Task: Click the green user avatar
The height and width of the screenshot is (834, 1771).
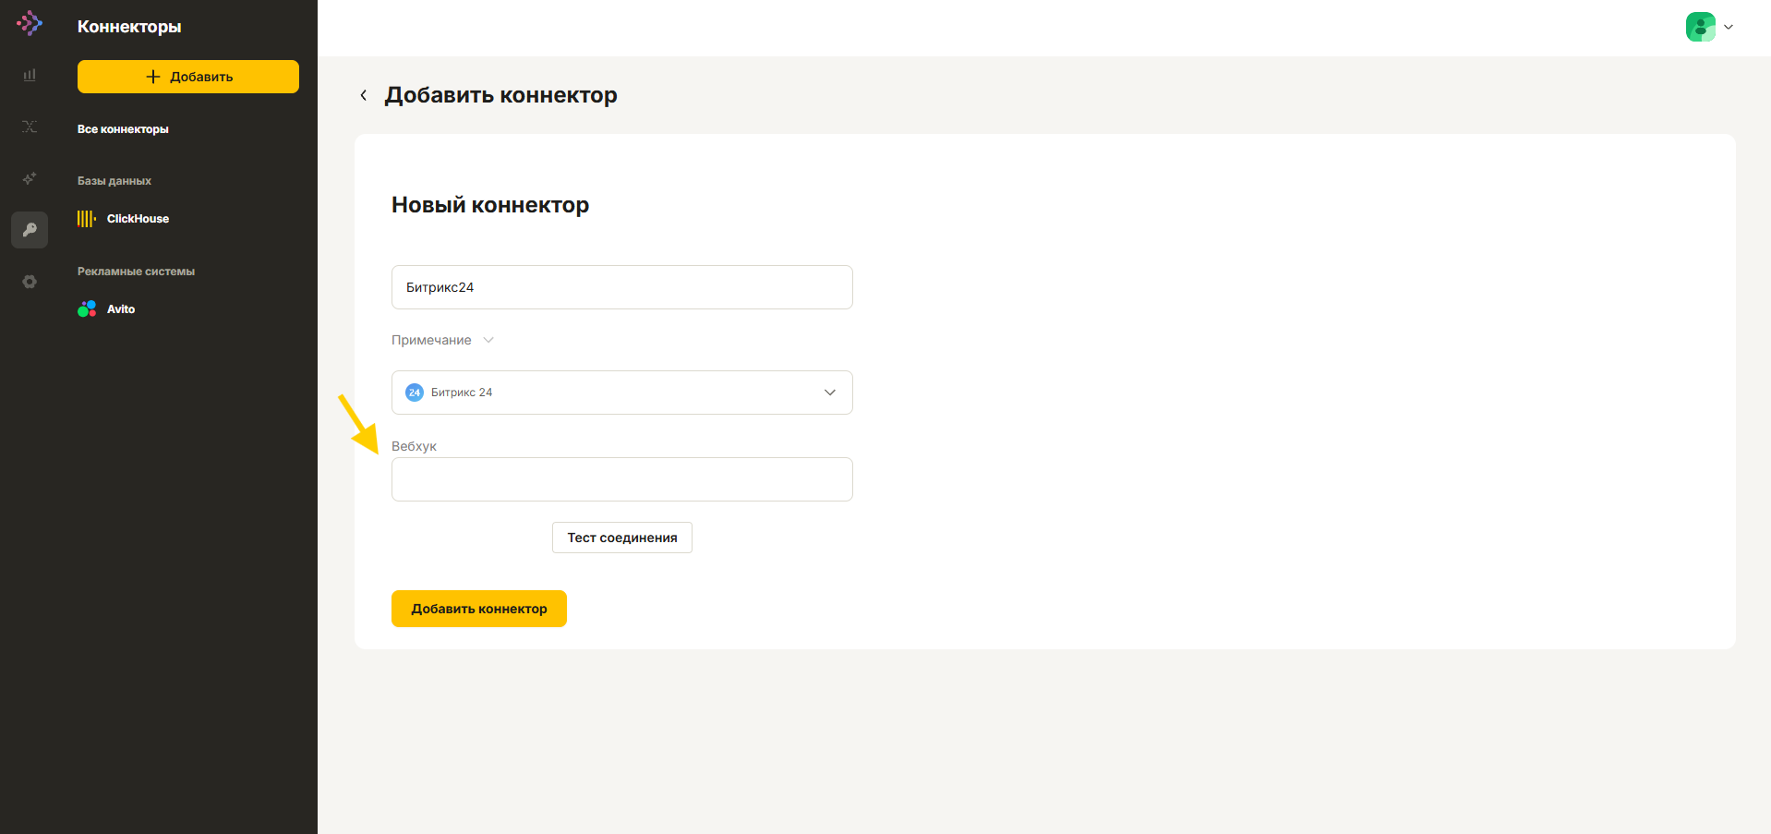Action: 1700,27
